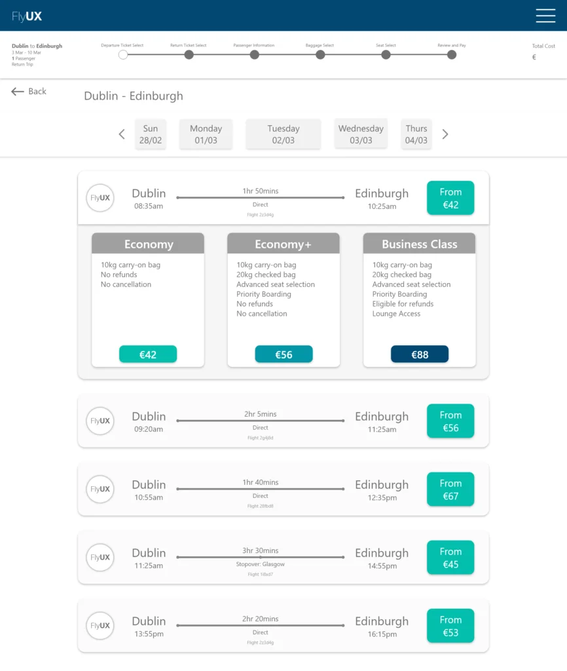Open the hamburger menu
Viewport: 567px width, 671px height.
(545, 16)
